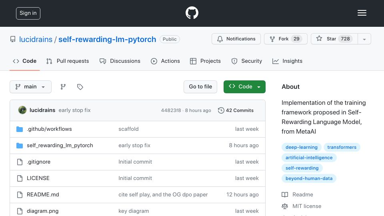Image resolution: width=384 pixels, height=216 pixels.
Task: Click lucidrains avatar in commit bar
Action: pos(22,110)
